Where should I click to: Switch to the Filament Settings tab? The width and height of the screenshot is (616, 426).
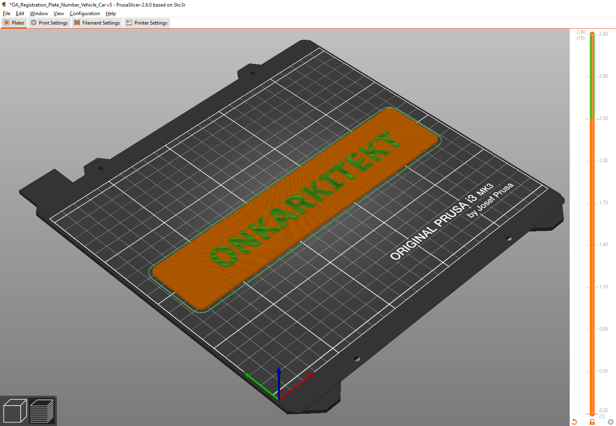click(97, 23)
